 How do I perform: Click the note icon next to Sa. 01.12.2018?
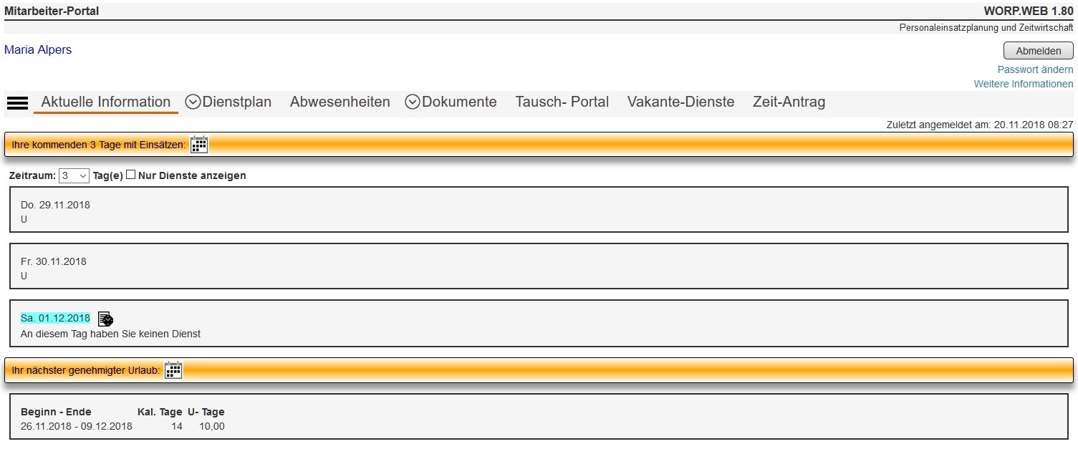(105, 319)
